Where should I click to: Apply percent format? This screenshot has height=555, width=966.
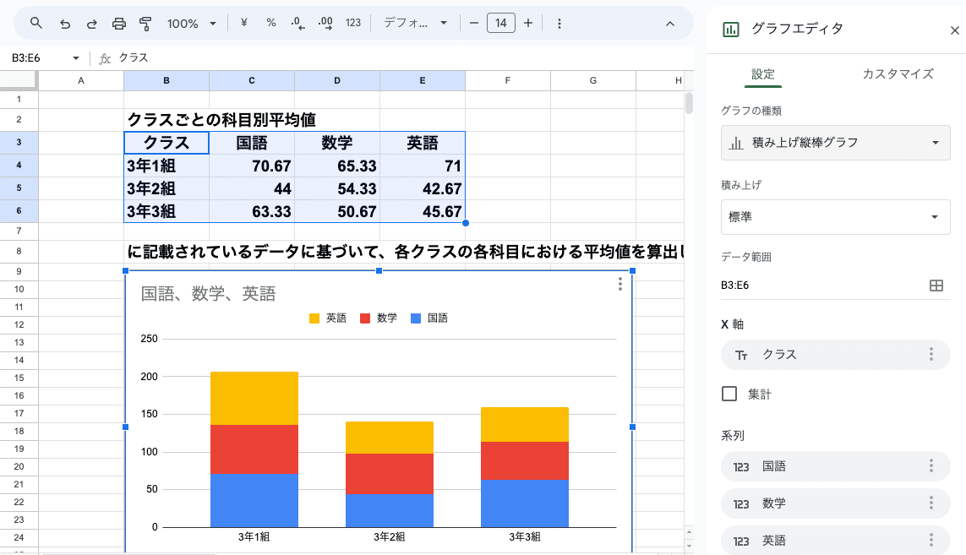click(x=271, y=23)
